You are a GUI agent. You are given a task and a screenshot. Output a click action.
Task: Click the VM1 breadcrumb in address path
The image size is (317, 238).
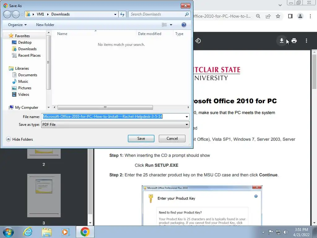click(40, 14)
